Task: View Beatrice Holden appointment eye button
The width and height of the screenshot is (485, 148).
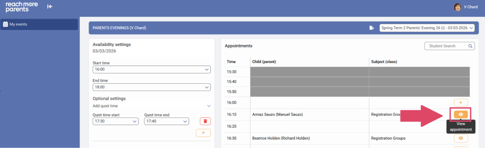Action: coord(461,138)
